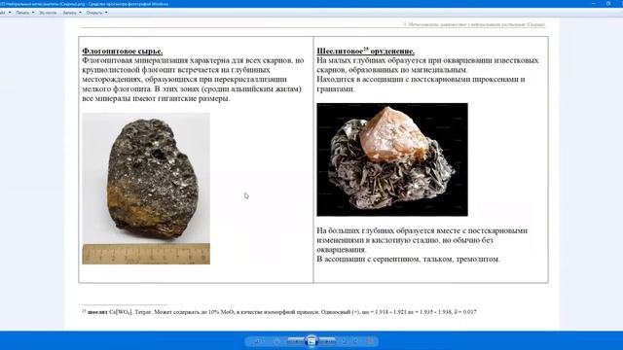The image size is (623, 350).
Task: Click the page header text at top right
Action: pos(474,24)
